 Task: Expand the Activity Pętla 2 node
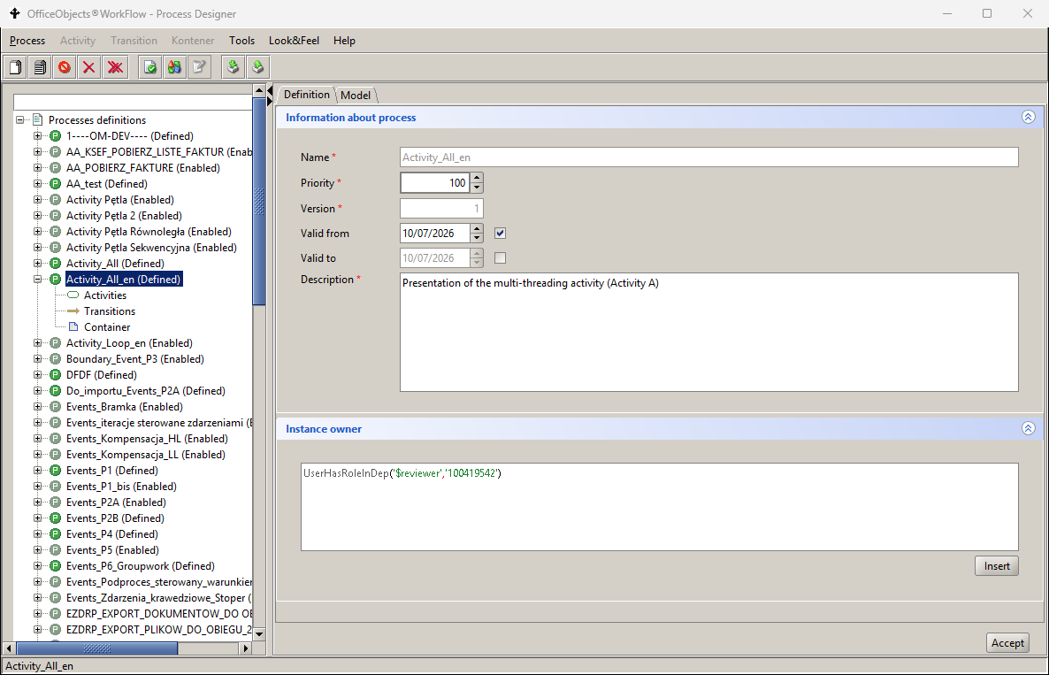pos(38,215)
